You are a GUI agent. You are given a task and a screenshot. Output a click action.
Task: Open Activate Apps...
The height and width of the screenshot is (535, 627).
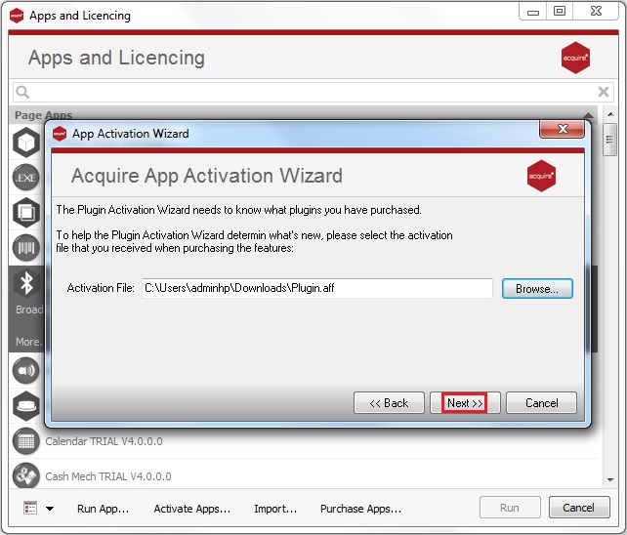tap(192, 509)
